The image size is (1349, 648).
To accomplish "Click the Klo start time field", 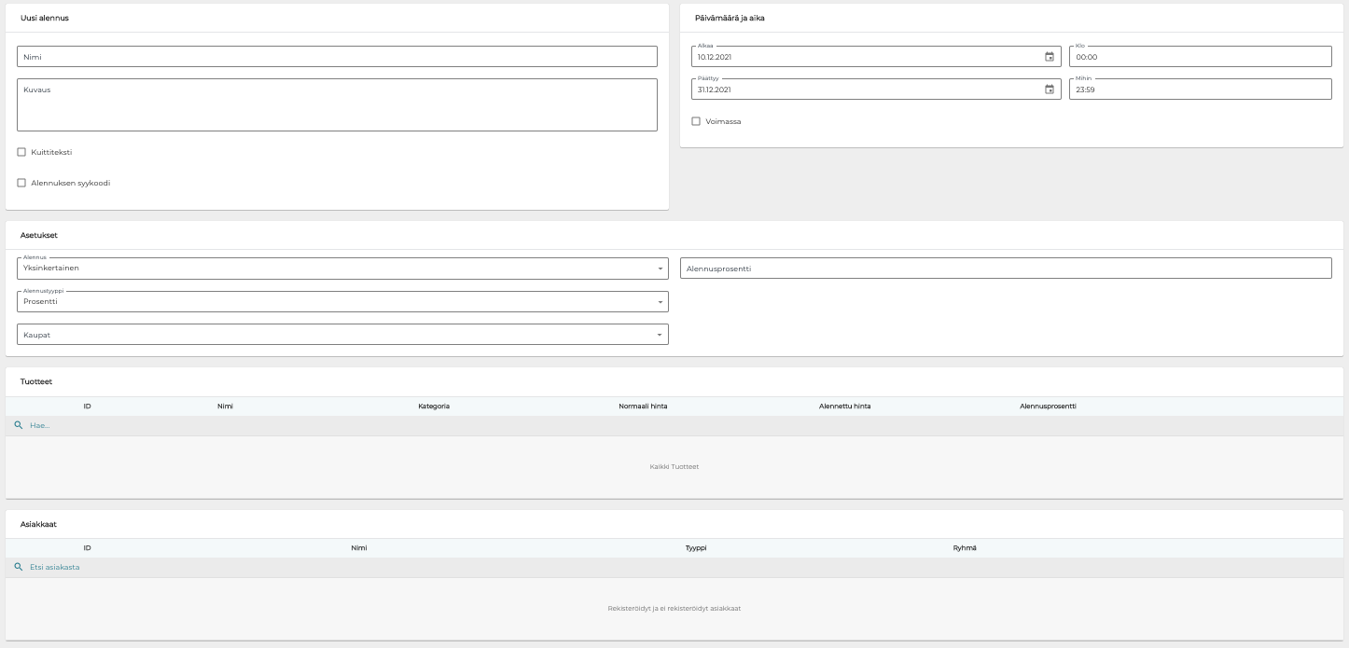I will pos(1200,57).
